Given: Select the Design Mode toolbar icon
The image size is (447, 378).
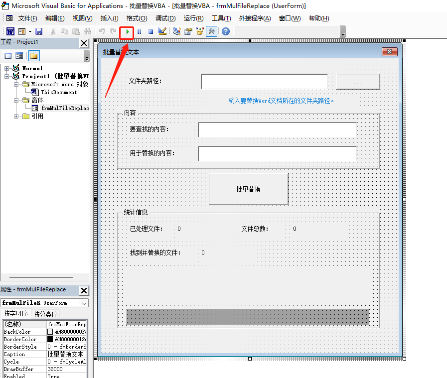Looking at the screenshot, I should click(x=162, y=32).
